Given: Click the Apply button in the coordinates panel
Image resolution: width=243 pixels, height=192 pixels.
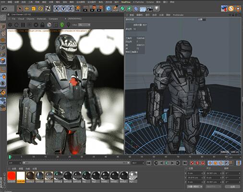Looking at the screenshot, I should tap(232, 186).
